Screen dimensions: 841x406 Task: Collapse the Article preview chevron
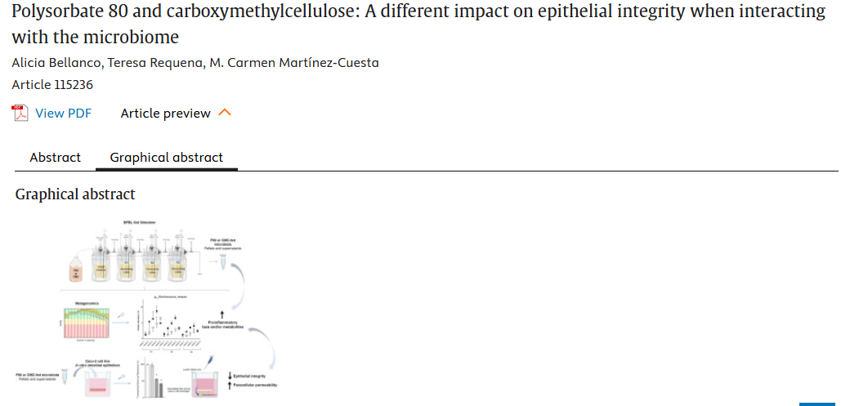[x=226, y=113]
